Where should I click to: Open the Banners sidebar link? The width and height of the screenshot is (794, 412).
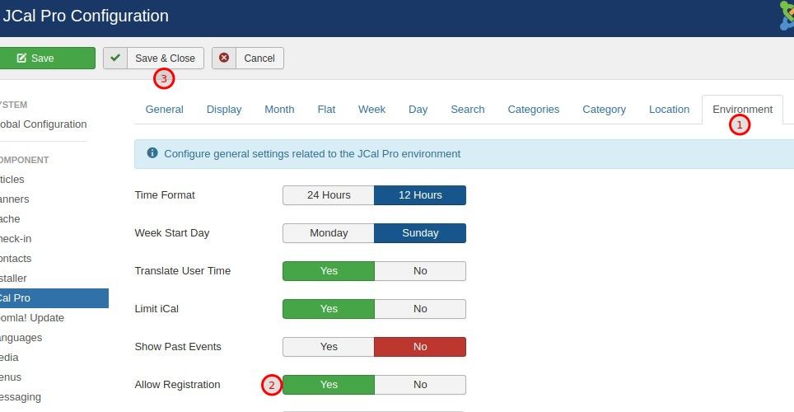15,199
